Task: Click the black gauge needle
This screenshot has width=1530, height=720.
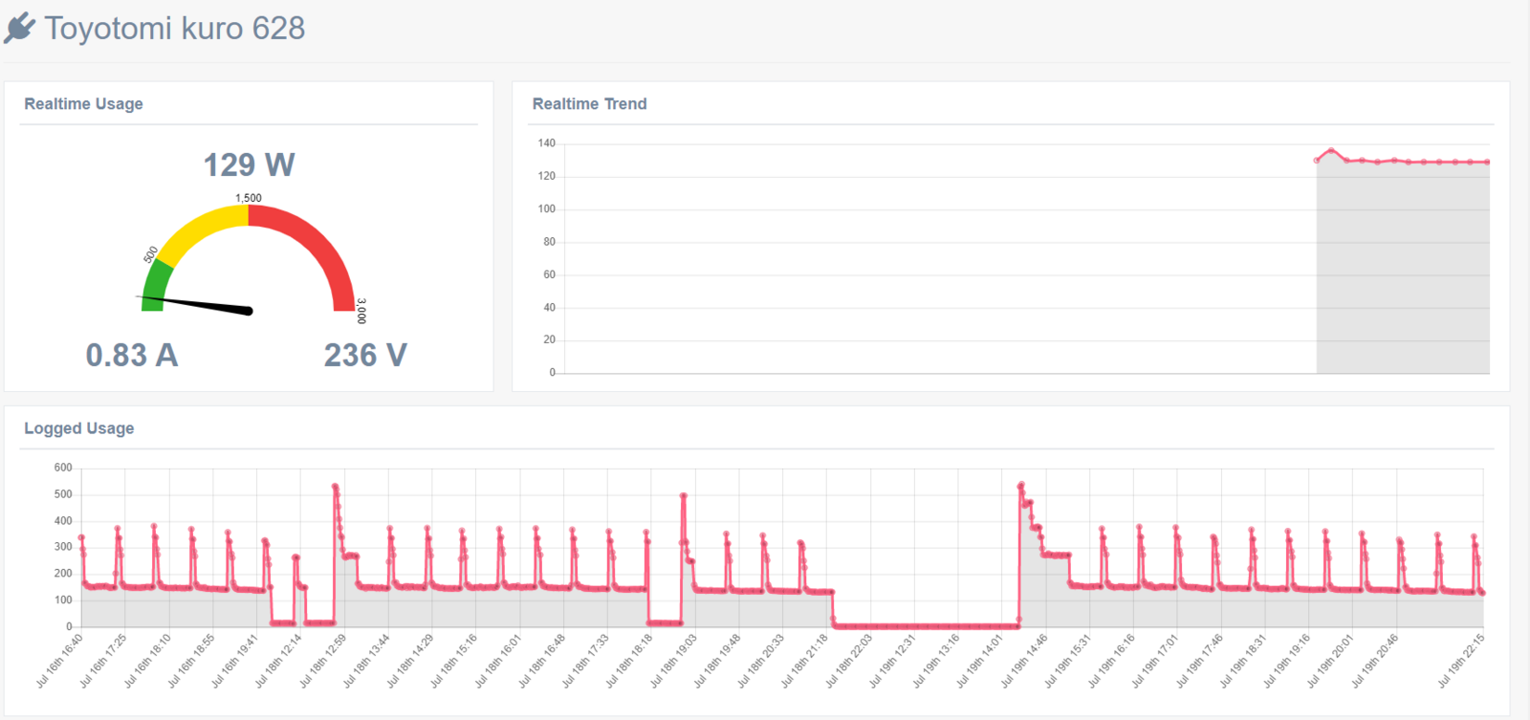Action: pyautogui.click(x=197, y=304)
